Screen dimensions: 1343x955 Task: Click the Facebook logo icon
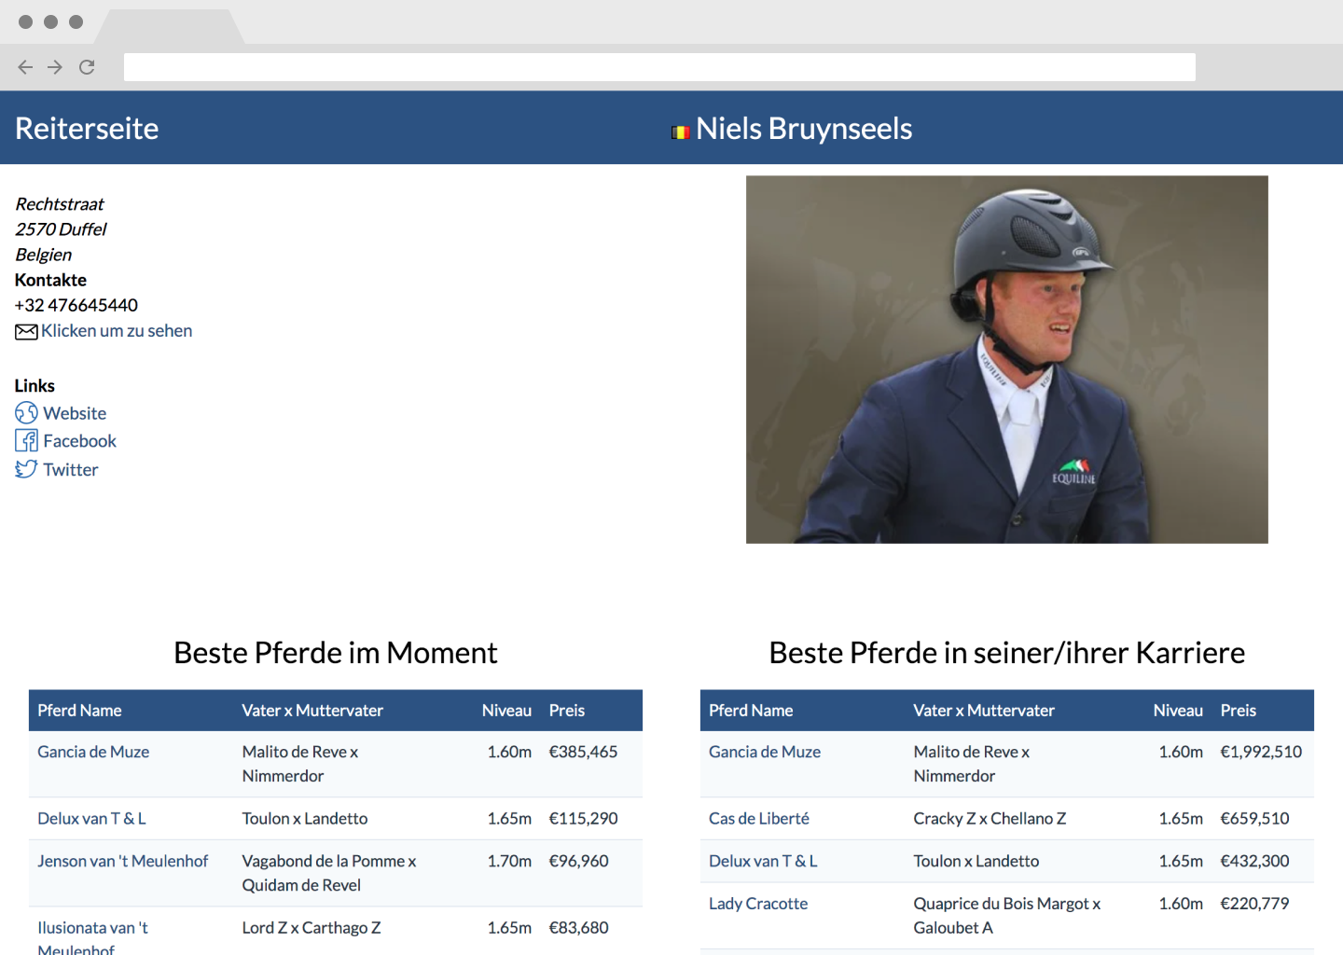click(26, 441)
